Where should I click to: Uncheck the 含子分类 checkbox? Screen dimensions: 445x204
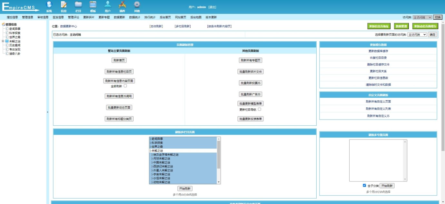pyautogui.click(x=364, y=186)
